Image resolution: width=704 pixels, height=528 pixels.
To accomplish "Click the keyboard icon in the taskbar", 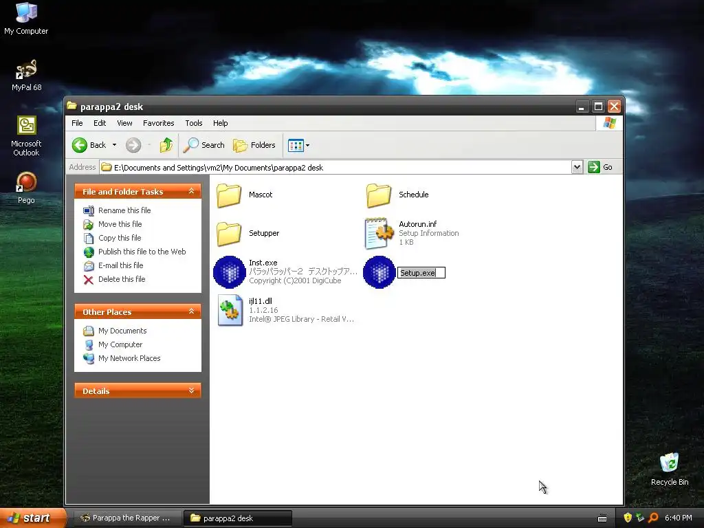I will [x=602, y=518].
